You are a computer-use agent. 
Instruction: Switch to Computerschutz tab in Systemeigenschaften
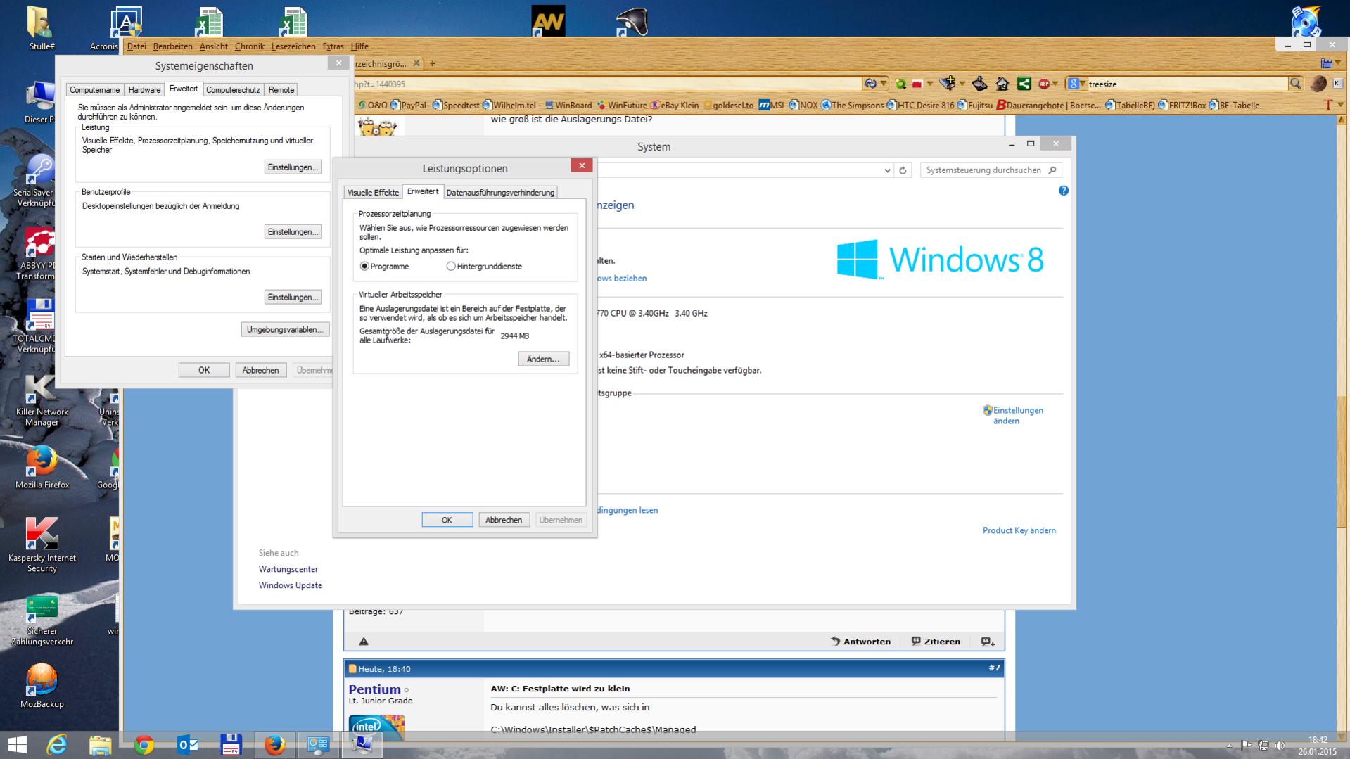pyautogui.click(x=233, y=90)
